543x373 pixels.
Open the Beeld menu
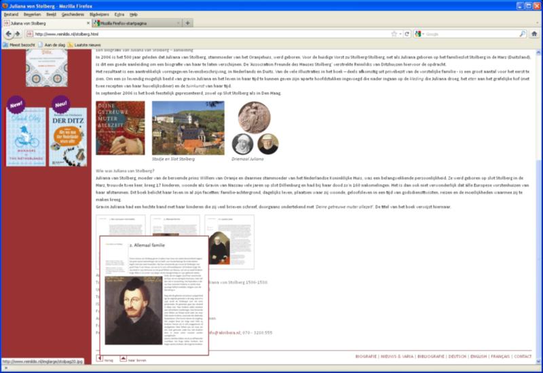pyautogui.click(x=52, y=14)
